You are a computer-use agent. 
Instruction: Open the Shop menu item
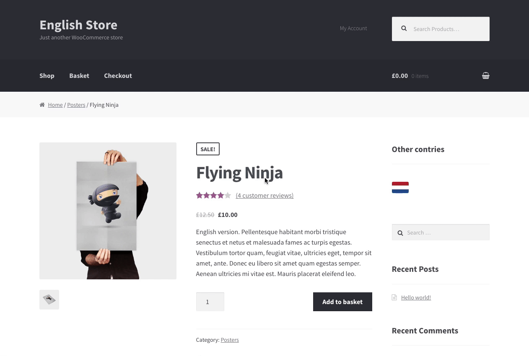tap(47, 75)
